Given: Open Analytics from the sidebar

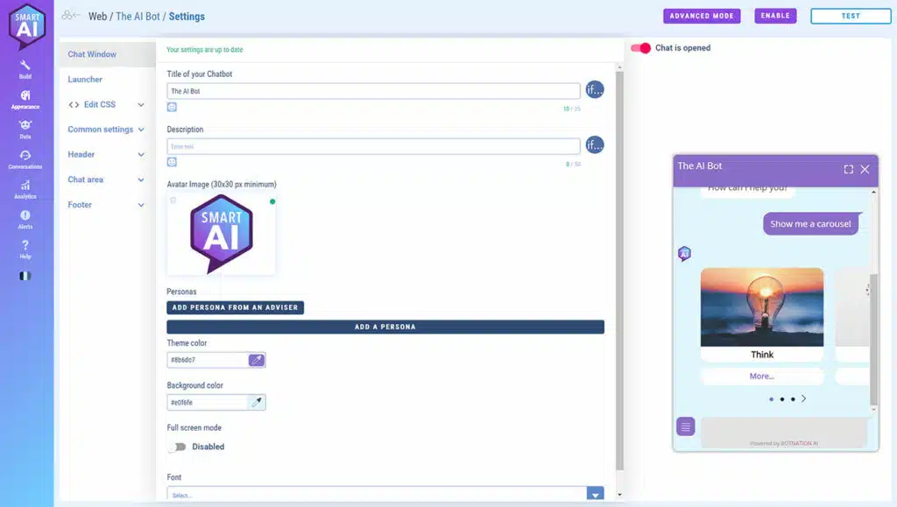Looking at the screenshot, I should tap(25, 188).
